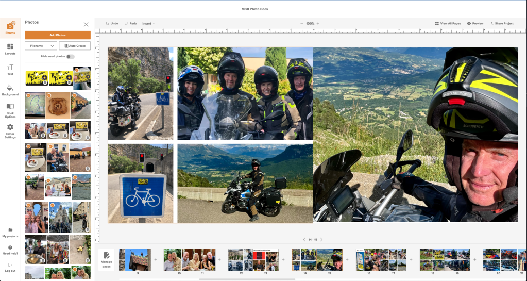Open View All Pages grid
527x281 pixels.
448,23
